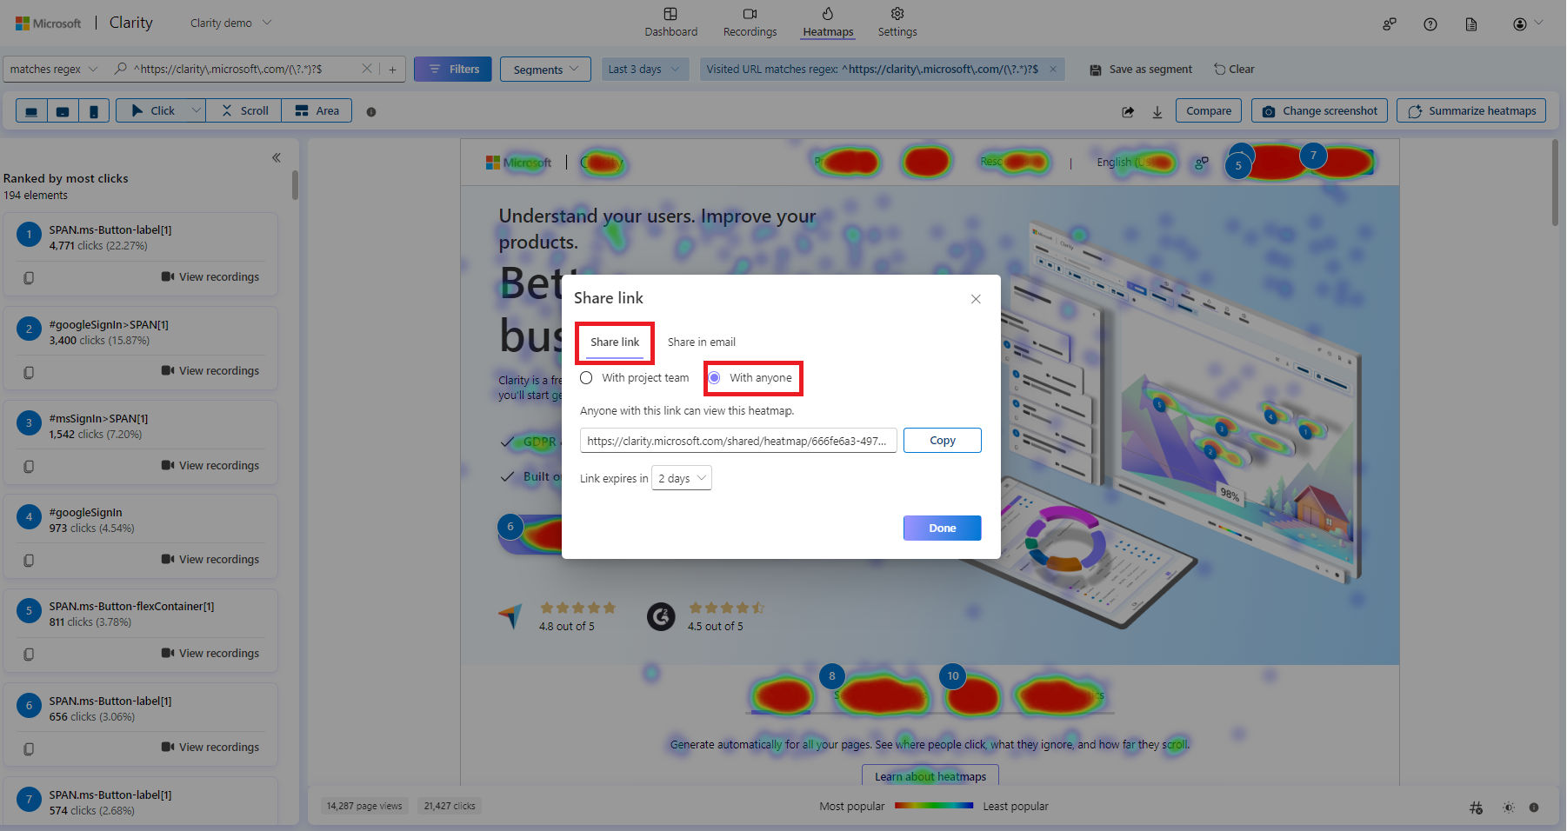Copy selector for SPAN.ms-Button-label[1] 656 clicks
Image resolution: width=1567 pixels, height=831 pixels.
29,748
